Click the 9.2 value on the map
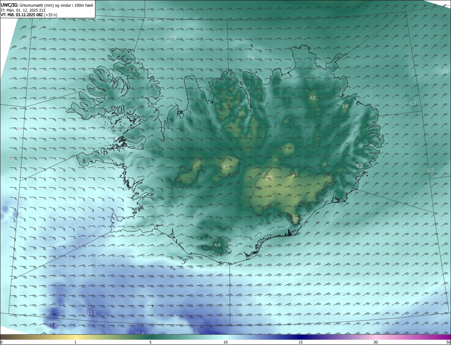451x345 pixels. pyautogui.click(x=38, y=72)
